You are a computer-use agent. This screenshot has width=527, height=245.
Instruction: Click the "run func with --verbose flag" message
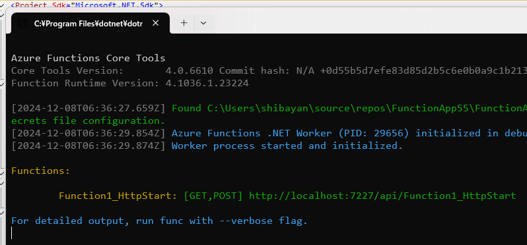point(159,221)
